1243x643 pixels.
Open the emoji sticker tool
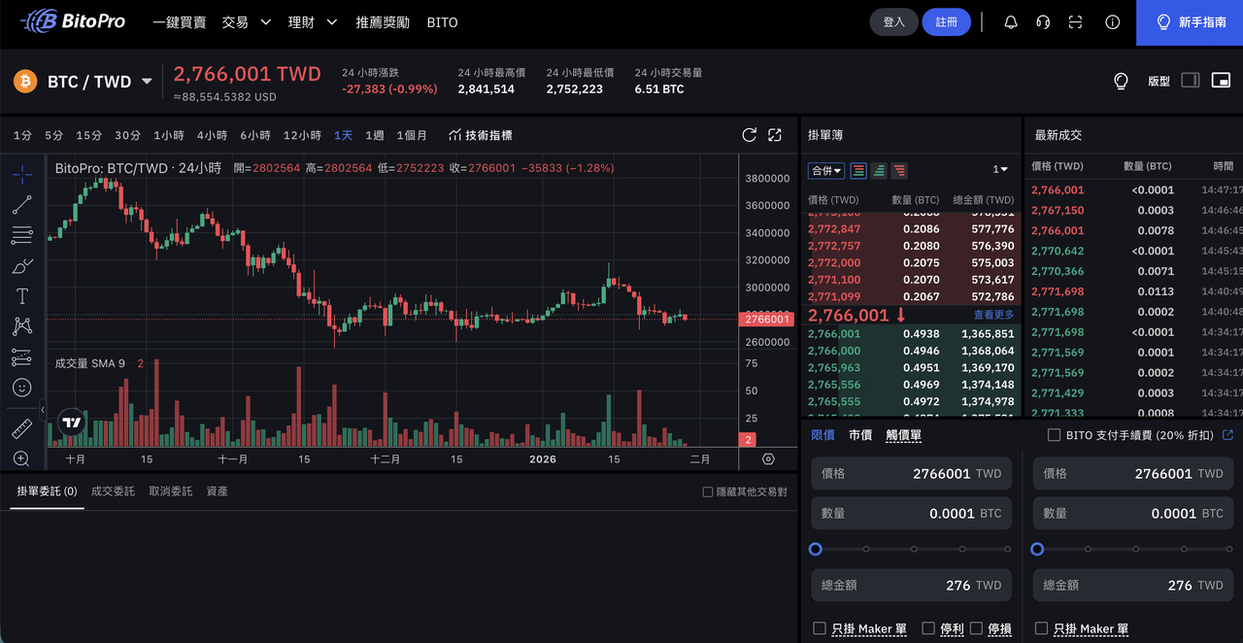21,387
